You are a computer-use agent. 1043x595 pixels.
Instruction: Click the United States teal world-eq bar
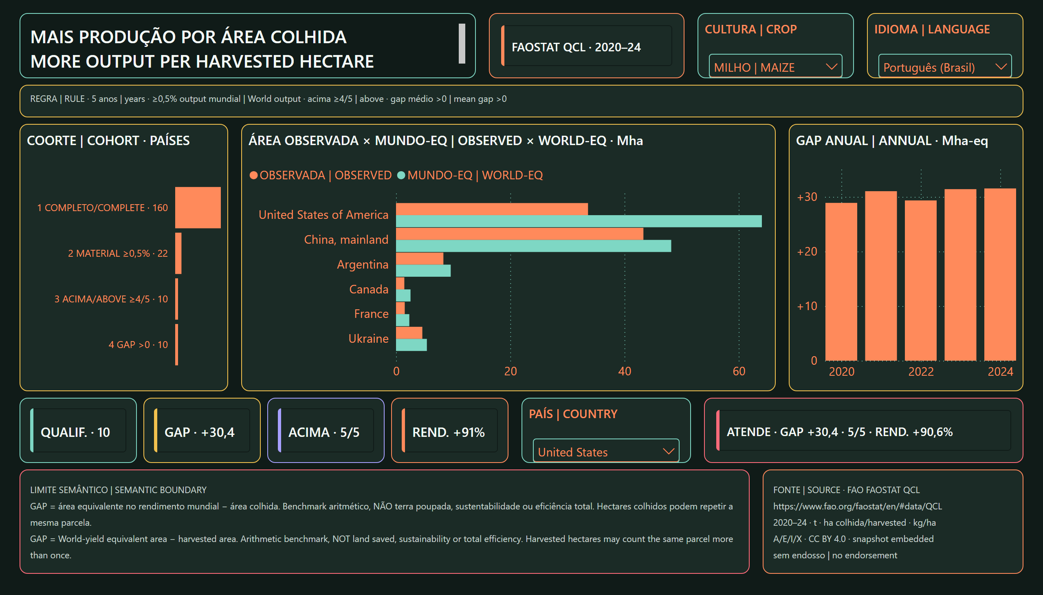tap(579, 221)
